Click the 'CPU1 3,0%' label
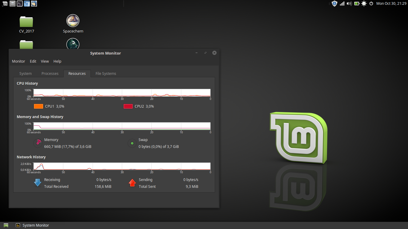408x229 pixels. 55,106
